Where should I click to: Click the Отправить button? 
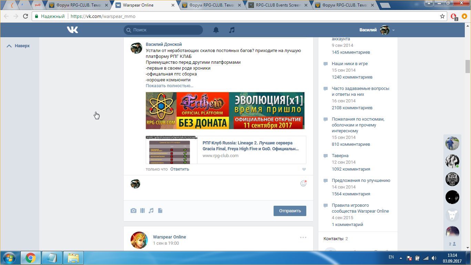point(290,211)
